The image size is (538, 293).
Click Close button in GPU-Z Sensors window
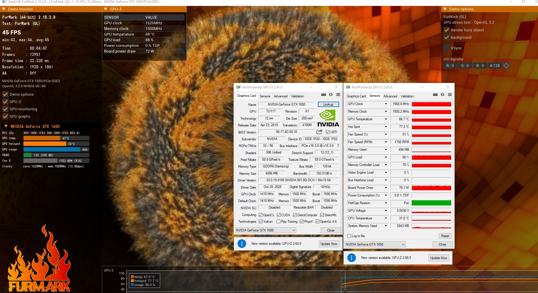[x=442, y=244]
